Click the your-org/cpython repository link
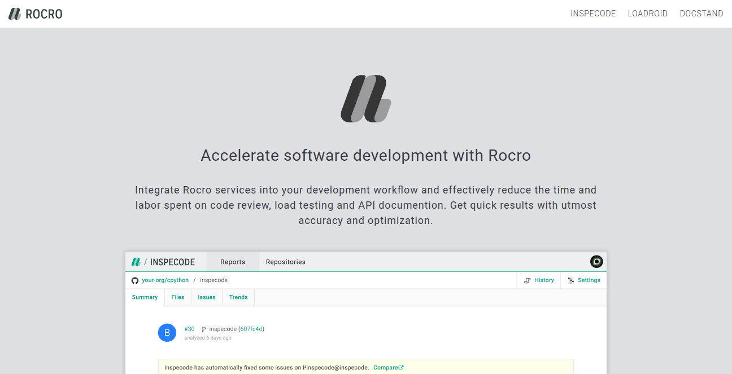The height and width of the screenshot is (374, 732). pos(165,280)
